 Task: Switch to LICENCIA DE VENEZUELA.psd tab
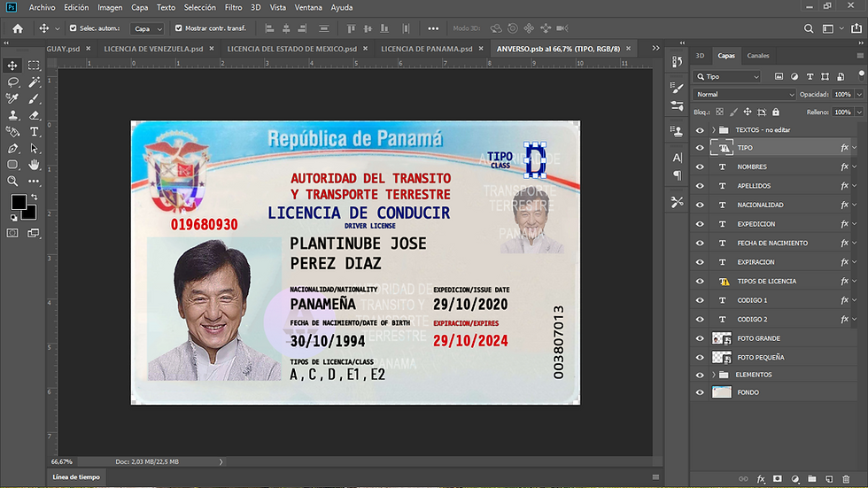pos(153,49)
